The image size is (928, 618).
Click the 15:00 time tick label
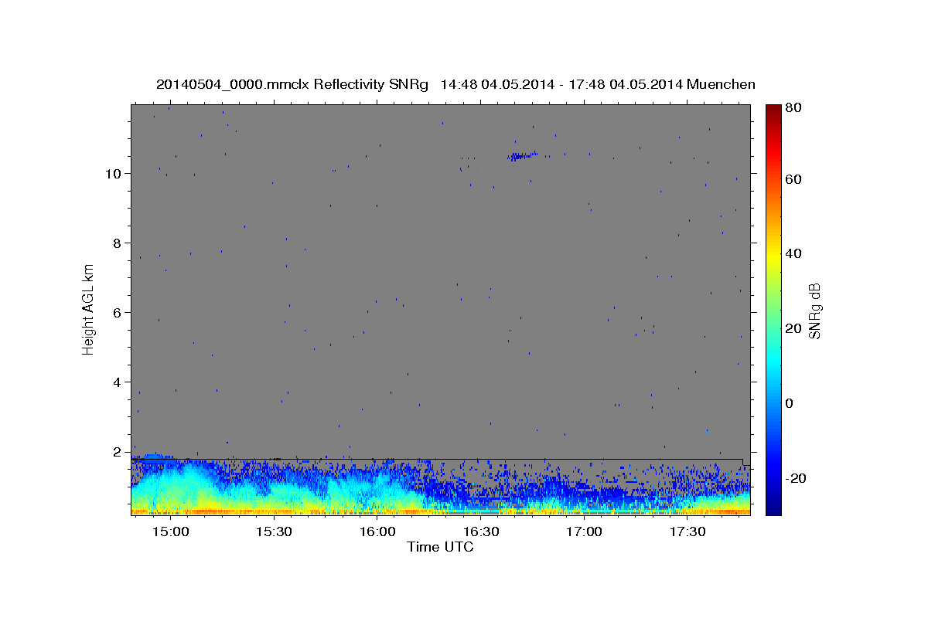(x=170, y=532)
